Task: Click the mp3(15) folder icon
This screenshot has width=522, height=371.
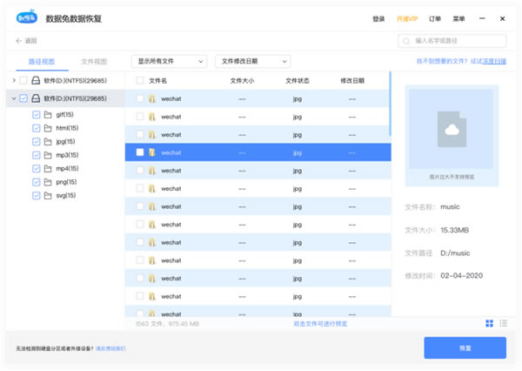Action: [48, 155]
